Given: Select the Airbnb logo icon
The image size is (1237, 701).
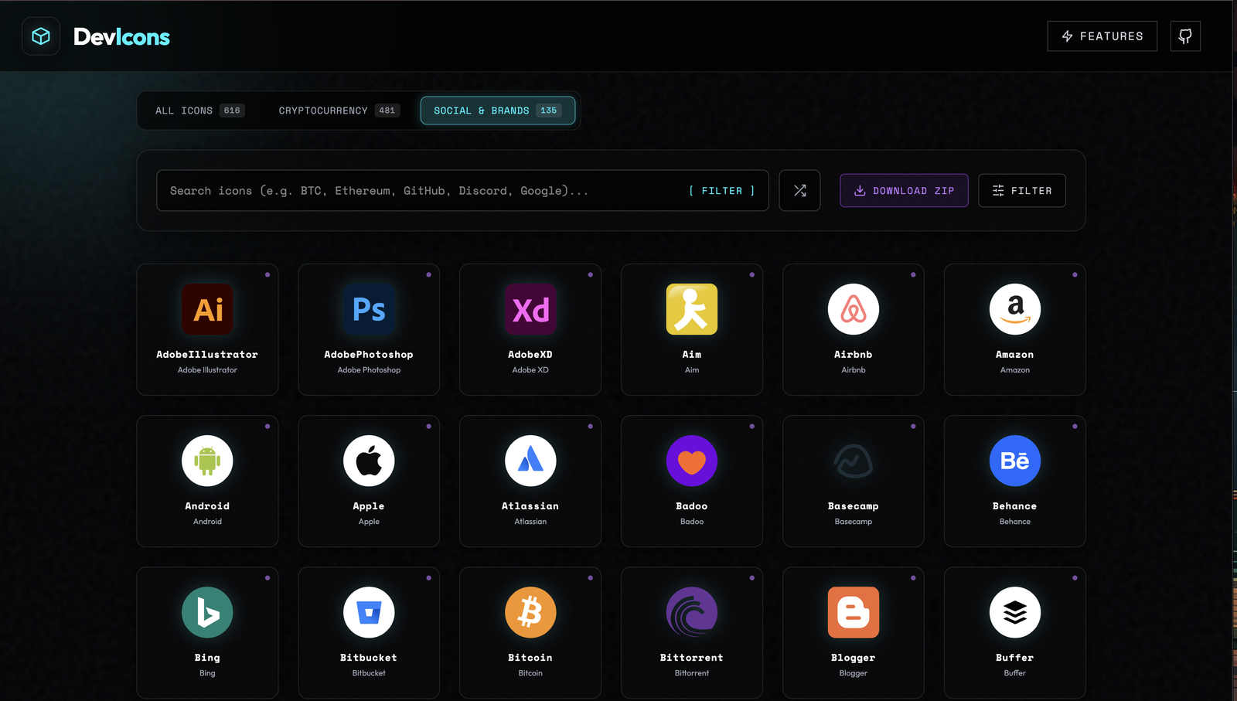Looking at the screenshot, I should 854,309.
